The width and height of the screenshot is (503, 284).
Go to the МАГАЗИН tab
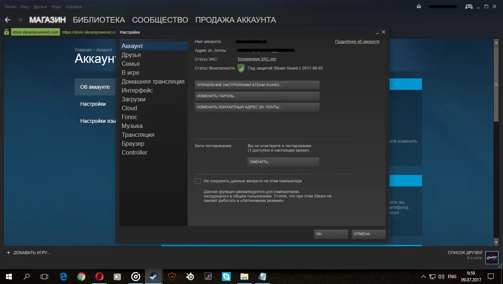coord(48,20)
